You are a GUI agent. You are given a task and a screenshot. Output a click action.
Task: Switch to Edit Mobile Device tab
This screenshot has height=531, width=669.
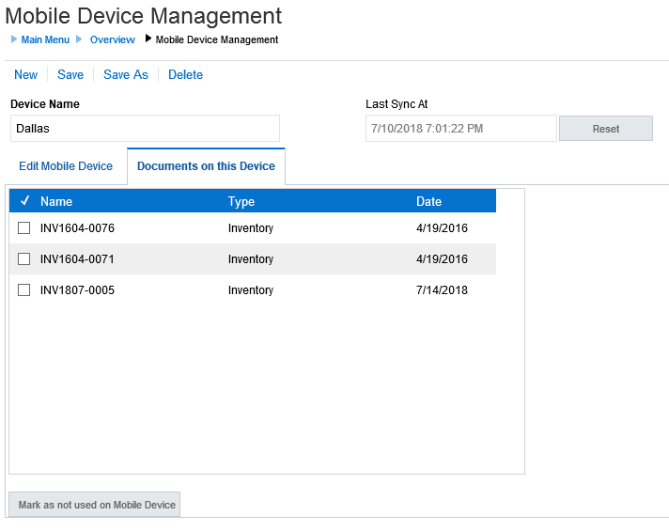[66, 166]
